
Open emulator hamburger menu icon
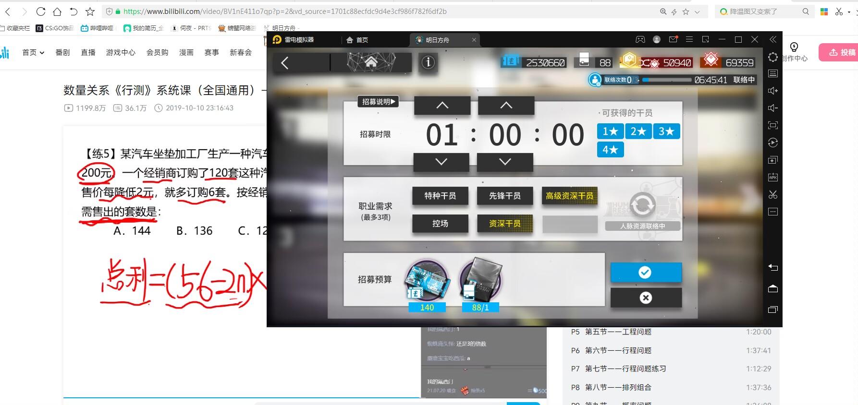pos(689,39)
